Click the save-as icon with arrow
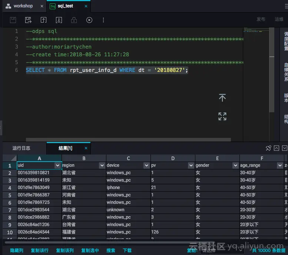Image resolution: width=288 pixels, height=255 pixels. pyautogui.click(x=28, y=20)
